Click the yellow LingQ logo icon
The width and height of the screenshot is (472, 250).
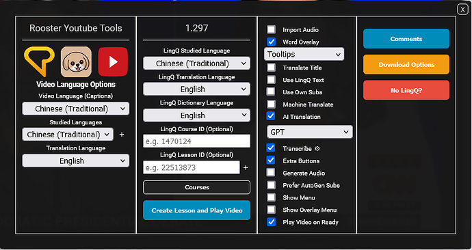click(40, 61)
